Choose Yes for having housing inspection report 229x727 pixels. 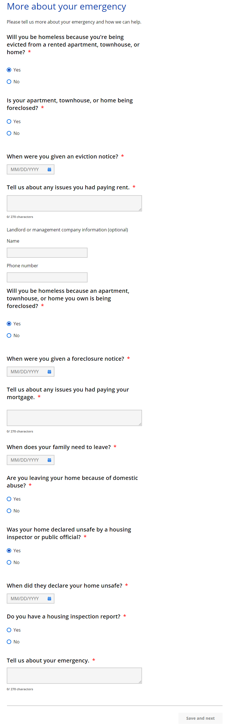[x=9, y=630]
